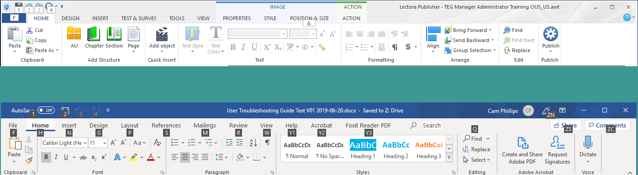Click Replace in Lectora Edit group
This screenshot has height=175, width=638.
point(517,50)
